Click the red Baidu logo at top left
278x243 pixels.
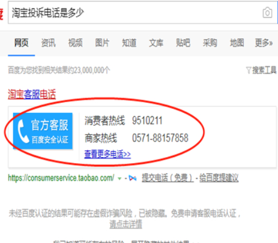tap(1, 14)
